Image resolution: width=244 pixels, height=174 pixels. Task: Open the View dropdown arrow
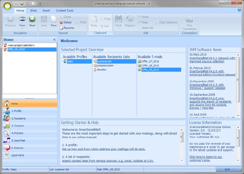tap(22, 28)
